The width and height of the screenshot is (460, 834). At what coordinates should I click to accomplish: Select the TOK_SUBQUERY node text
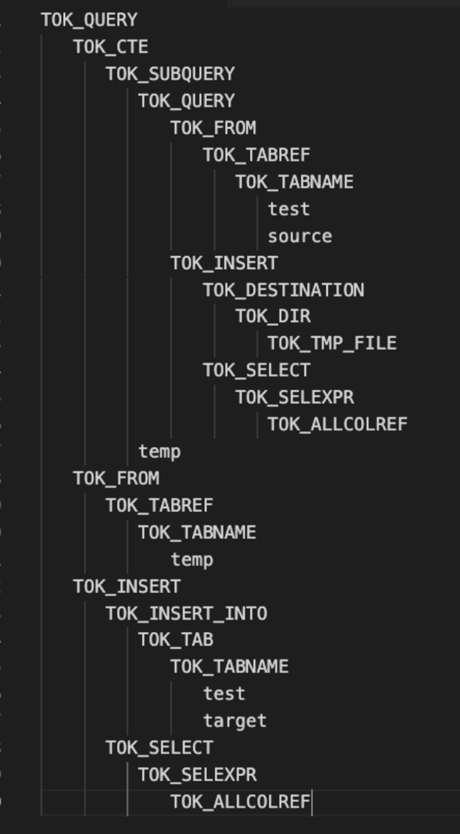[170, 74]
